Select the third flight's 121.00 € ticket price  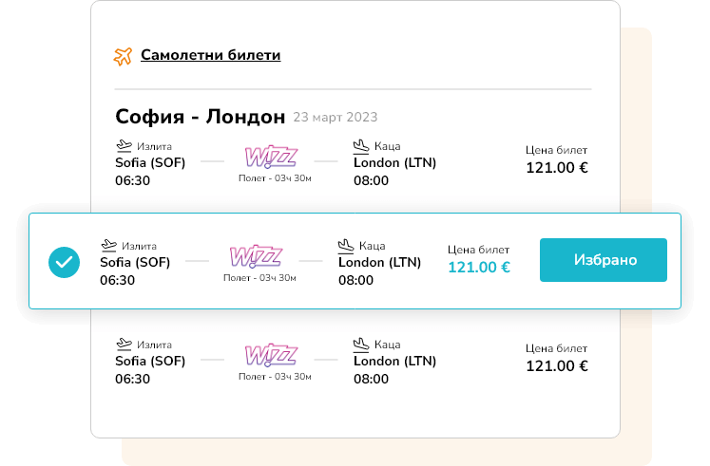coord(556,366)
